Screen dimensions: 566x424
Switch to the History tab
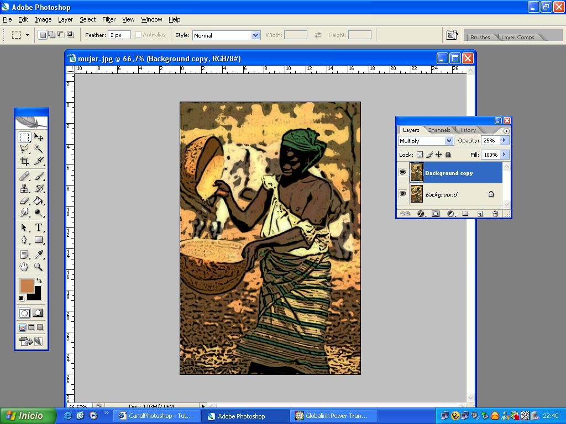coord(467,130)
